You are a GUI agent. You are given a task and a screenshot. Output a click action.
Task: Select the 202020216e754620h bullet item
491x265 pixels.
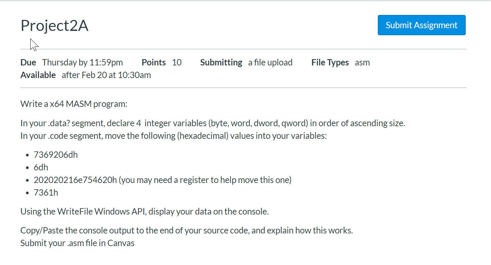coord(162,180)
